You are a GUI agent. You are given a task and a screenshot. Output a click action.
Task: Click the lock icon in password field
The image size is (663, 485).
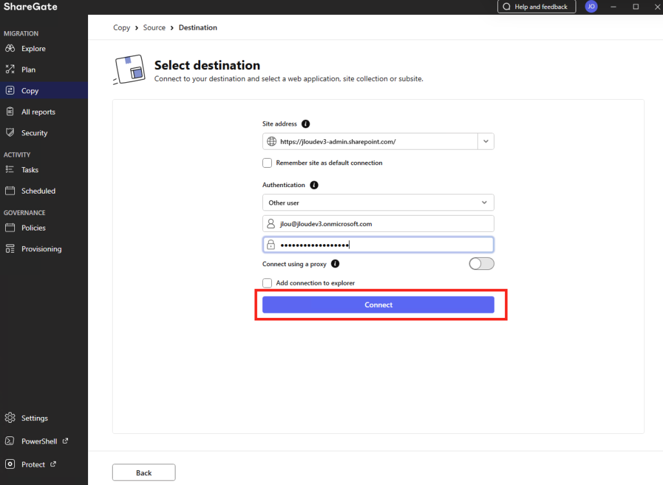(271, 245)
